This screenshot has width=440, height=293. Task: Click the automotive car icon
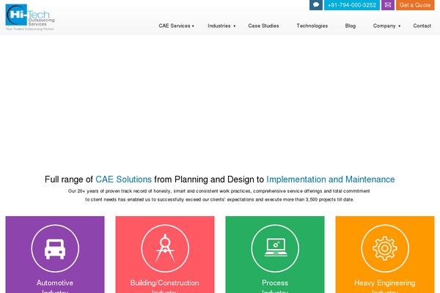(55, 248)
